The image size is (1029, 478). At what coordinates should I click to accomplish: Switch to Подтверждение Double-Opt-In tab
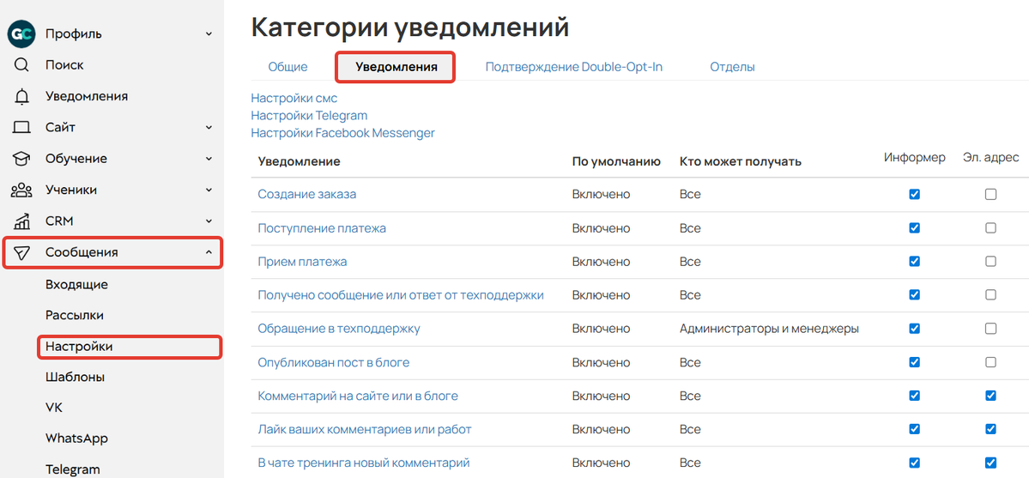click(574, 67)
